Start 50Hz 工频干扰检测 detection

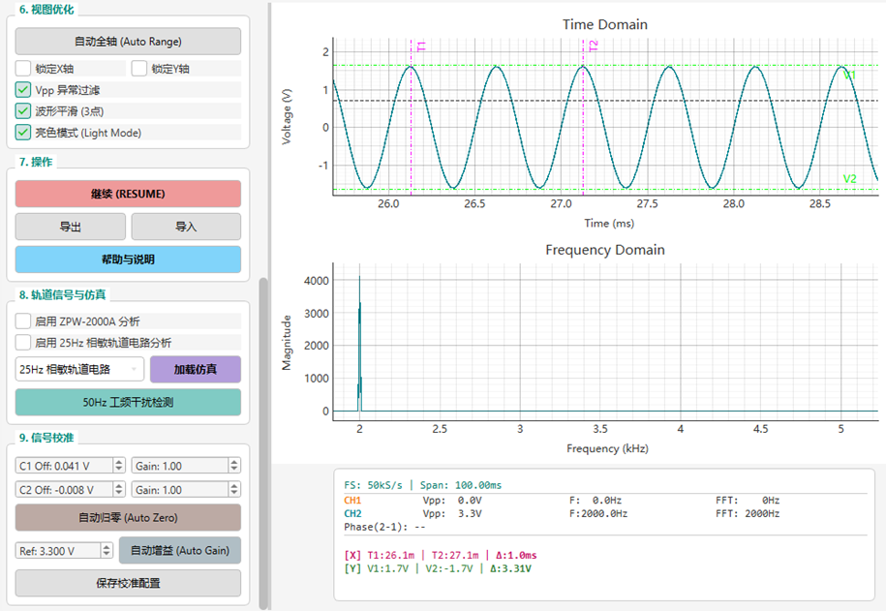click(x=128, y=402)
